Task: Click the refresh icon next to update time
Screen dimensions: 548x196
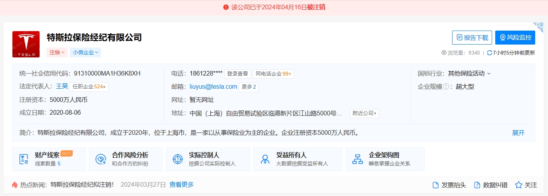Action: 489,53
